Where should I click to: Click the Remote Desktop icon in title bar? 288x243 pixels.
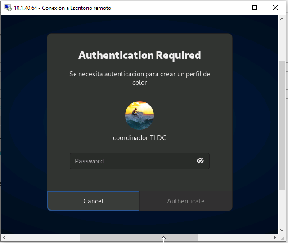coord(7,8)
